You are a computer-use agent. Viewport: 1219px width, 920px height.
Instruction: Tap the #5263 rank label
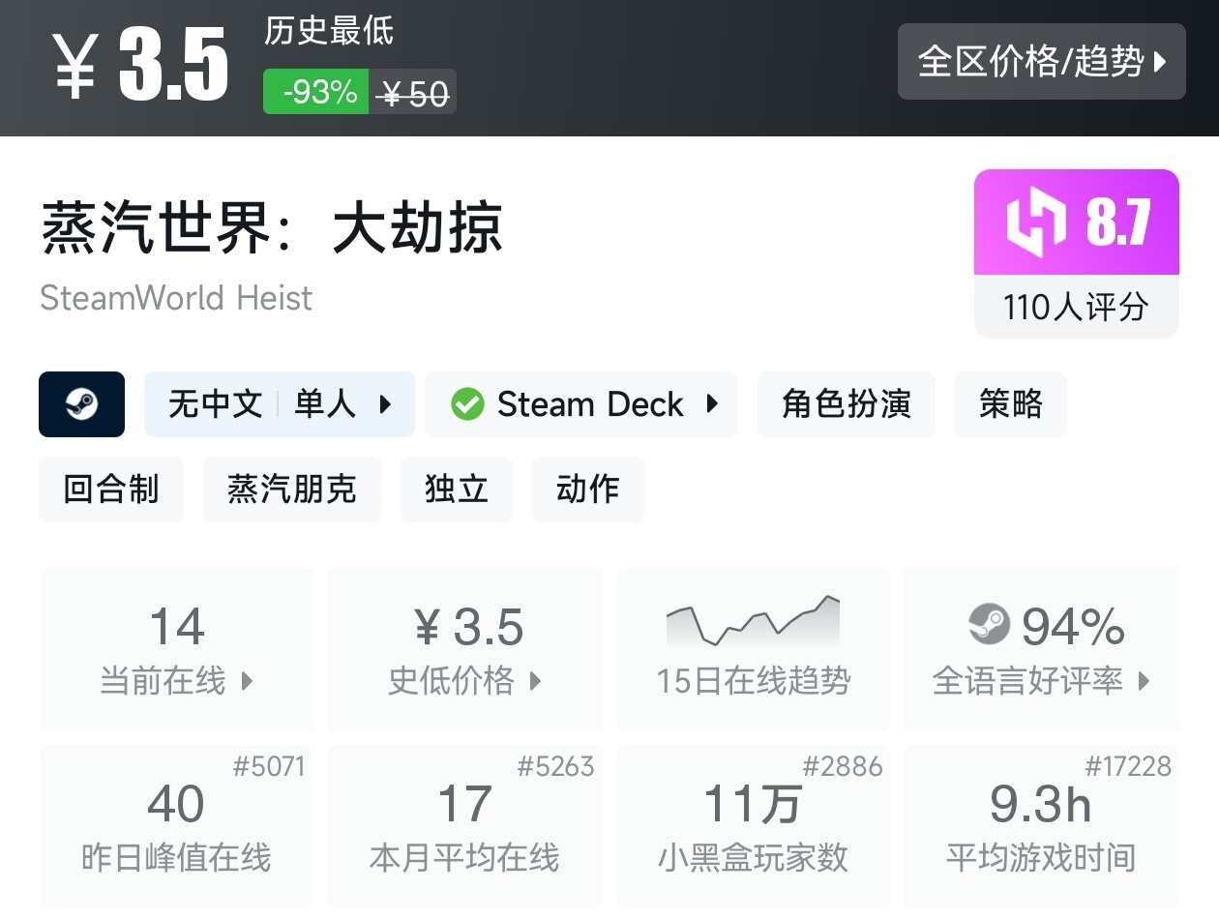click(x=555, y=767)
